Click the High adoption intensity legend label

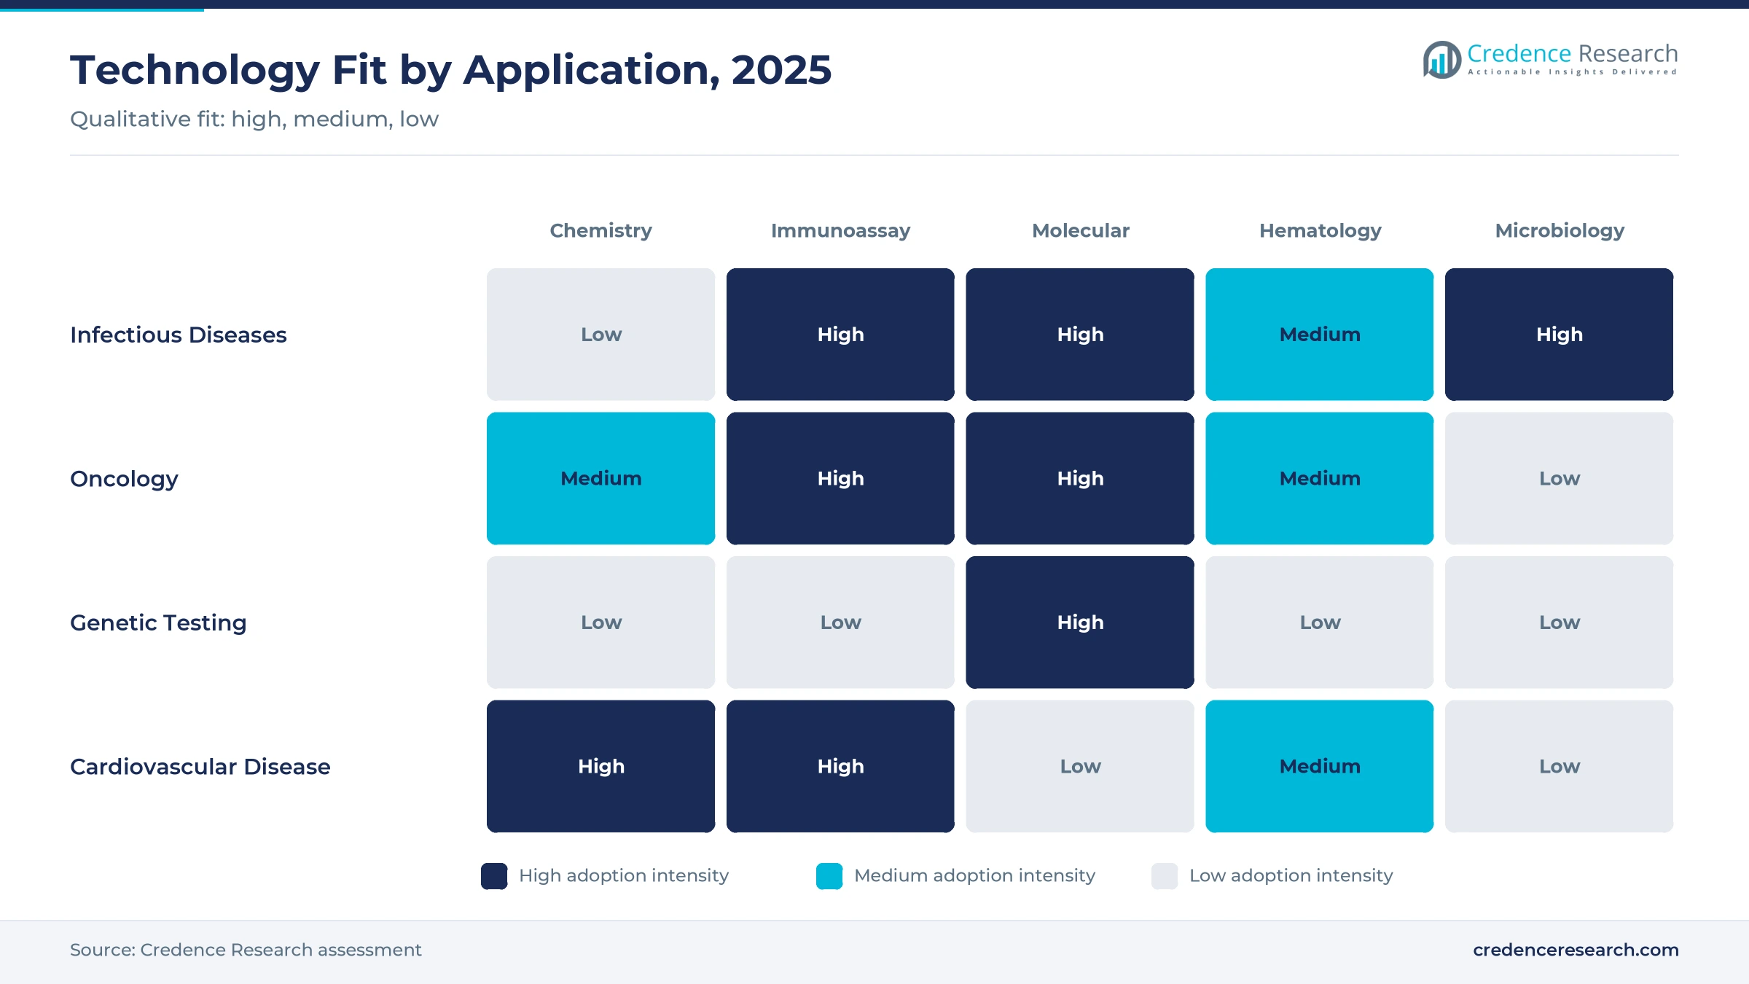tap(624, 875)
